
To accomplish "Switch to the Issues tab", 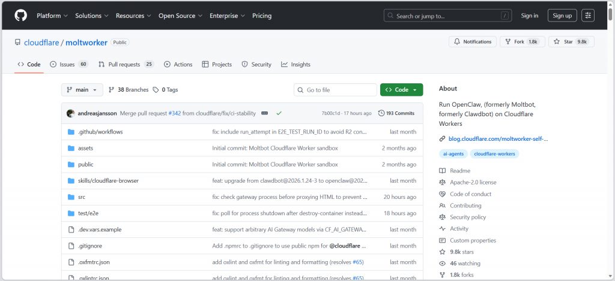I will point(69,65).
